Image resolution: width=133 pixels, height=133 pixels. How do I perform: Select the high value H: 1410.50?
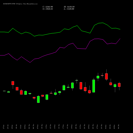pyautogui.click(x=69, y=7)
